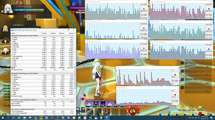Image resolution: width=215 pixels, height=120 pixels.
Task: Click the Maximum column header
Action: pos(62,33)
